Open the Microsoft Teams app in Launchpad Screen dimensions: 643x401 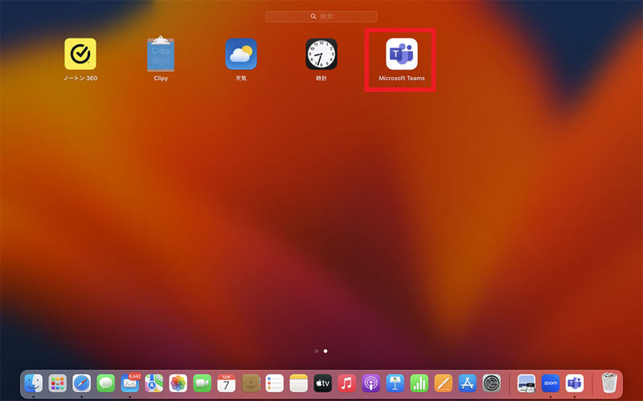point(401,55)
